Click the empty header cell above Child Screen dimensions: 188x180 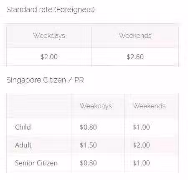tap(39, 106)
